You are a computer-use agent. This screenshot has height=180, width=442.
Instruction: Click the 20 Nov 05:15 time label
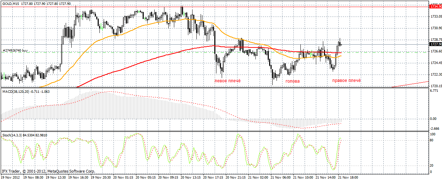pos(145,178)
